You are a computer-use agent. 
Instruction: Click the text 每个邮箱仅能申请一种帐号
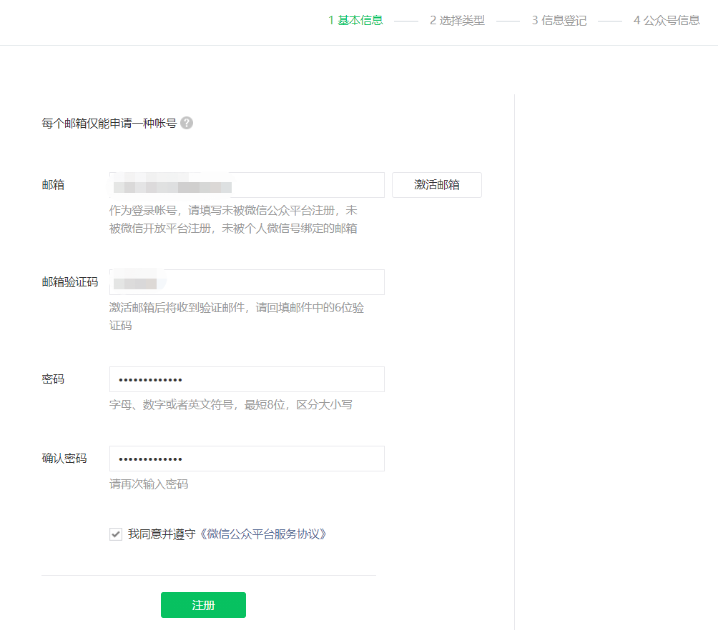(x=109, y=123)
